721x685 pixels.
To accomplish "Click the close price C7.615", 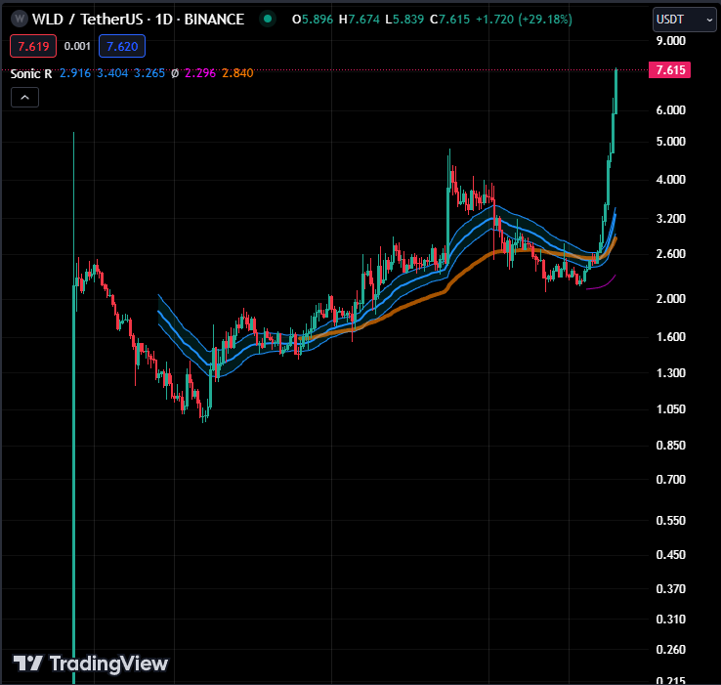I will tap(450, 20).
